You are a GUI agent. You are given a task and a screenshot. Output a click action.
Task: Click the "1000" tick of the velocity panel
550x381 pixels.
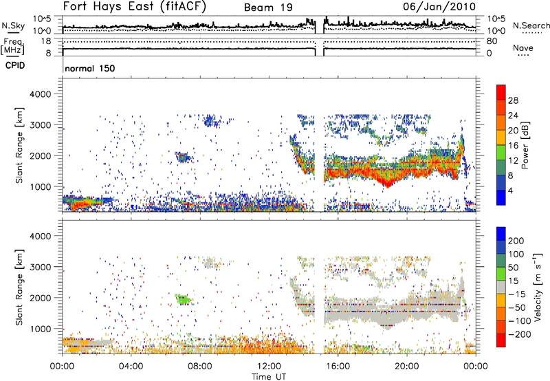[40, 329]
